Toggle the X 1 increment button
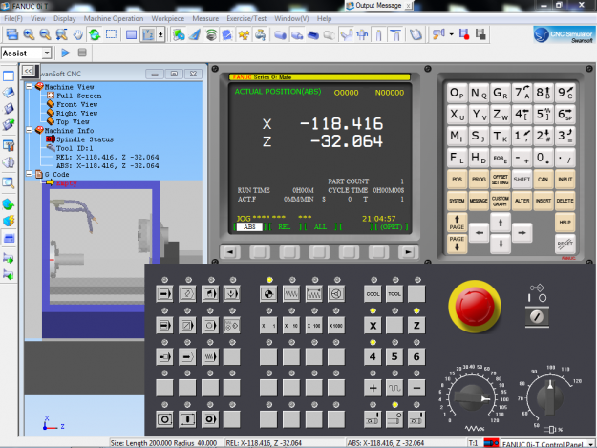Viewport: 597px width, 448px height. (x=268, y=326)
